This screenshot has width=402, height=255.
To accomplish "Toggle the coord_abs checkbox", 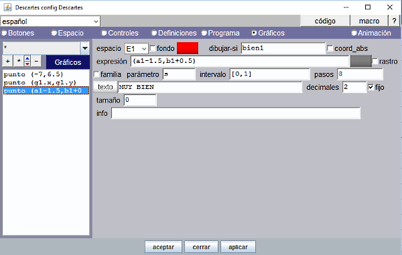I will (x=330, y=48).
